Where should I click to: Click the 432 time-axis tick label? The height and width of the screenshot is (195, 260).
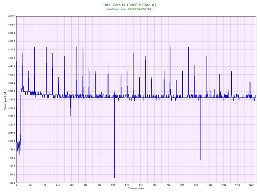99,185
